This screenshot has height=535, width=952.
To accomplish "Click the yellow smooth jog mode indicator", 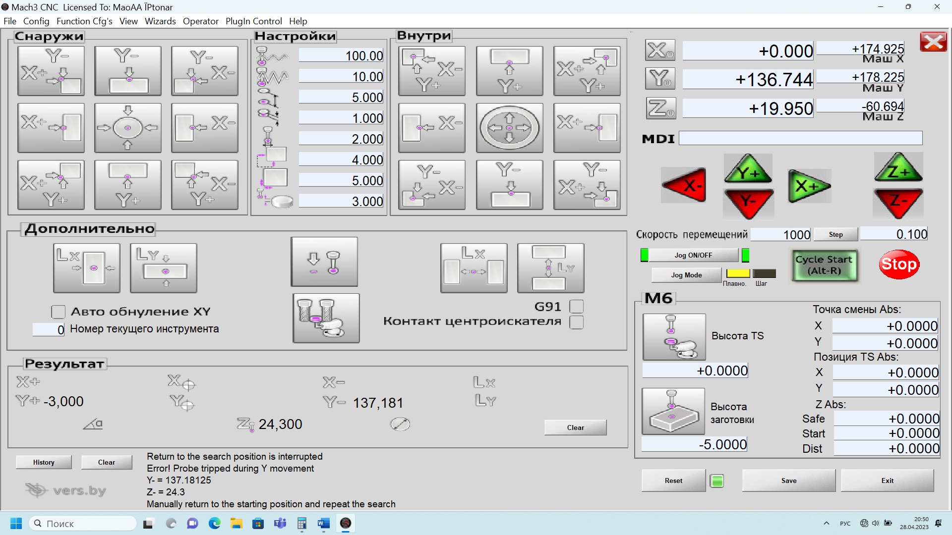I will [x=737, y=273].
